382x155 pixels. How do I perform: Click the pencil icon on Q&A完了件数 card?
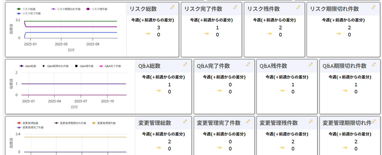(x=248, y=64)
